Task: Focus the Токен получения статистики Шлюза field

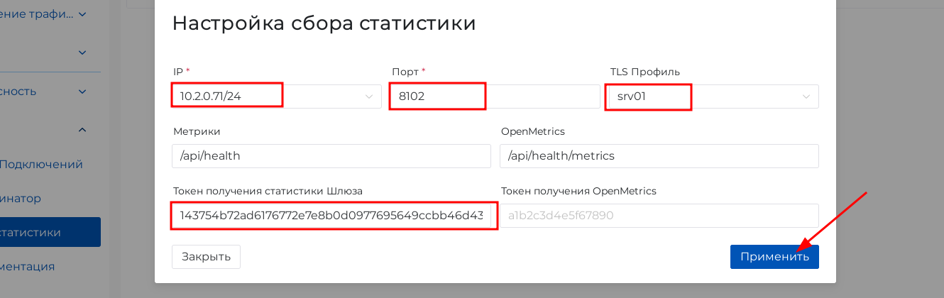Action: point(331,216)
